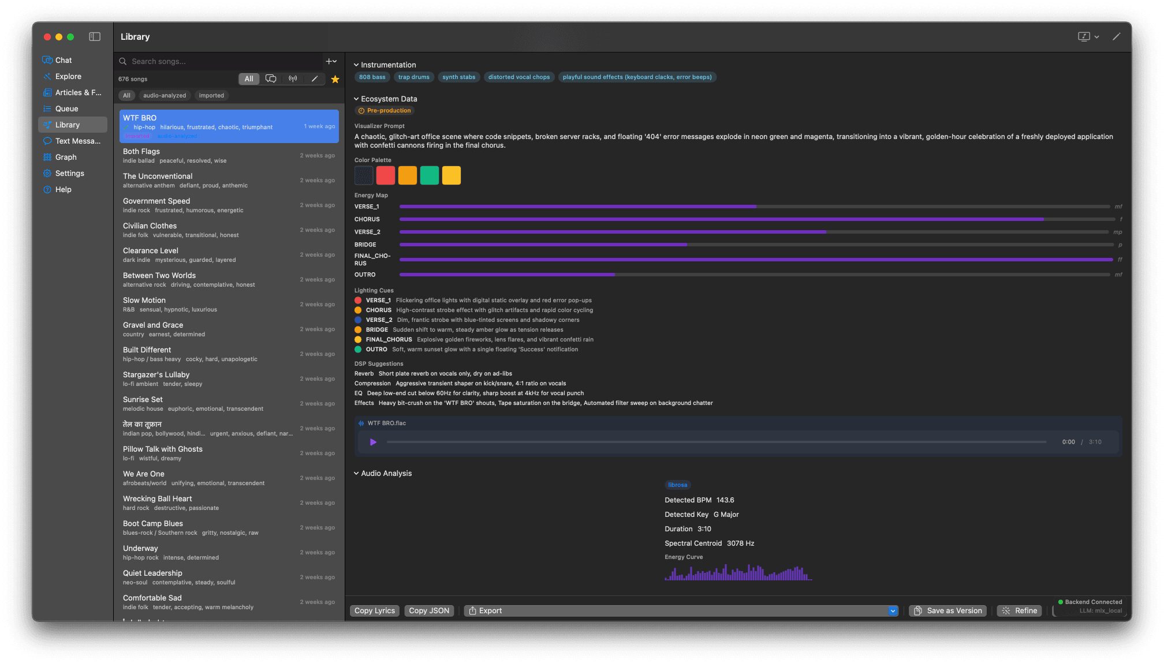Click the Save as Version button
This screenshot has height=664, width=1164.
pyautogui.click(x=948, y=611)
